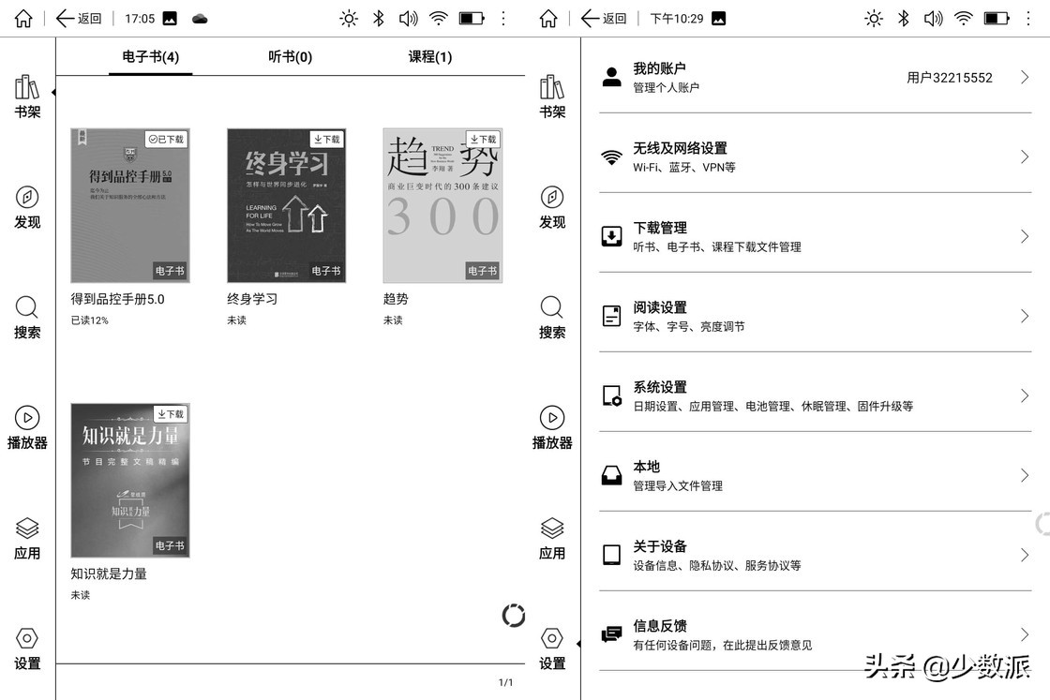
Task: Click the 返回 back button
Action: click(x=79, y=17)
